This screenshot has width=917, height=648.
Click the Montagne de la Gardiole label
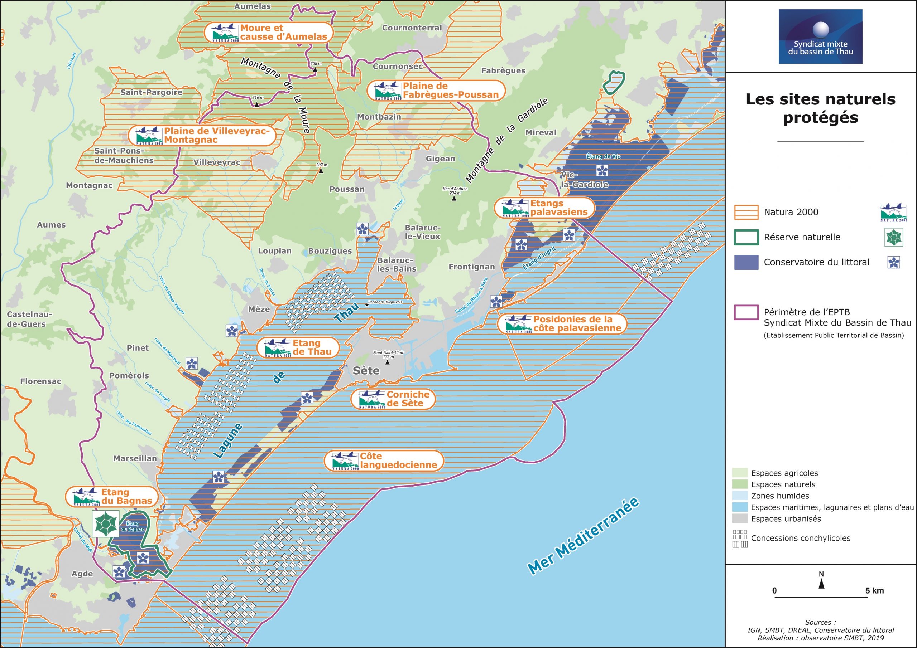click(506, 141)
